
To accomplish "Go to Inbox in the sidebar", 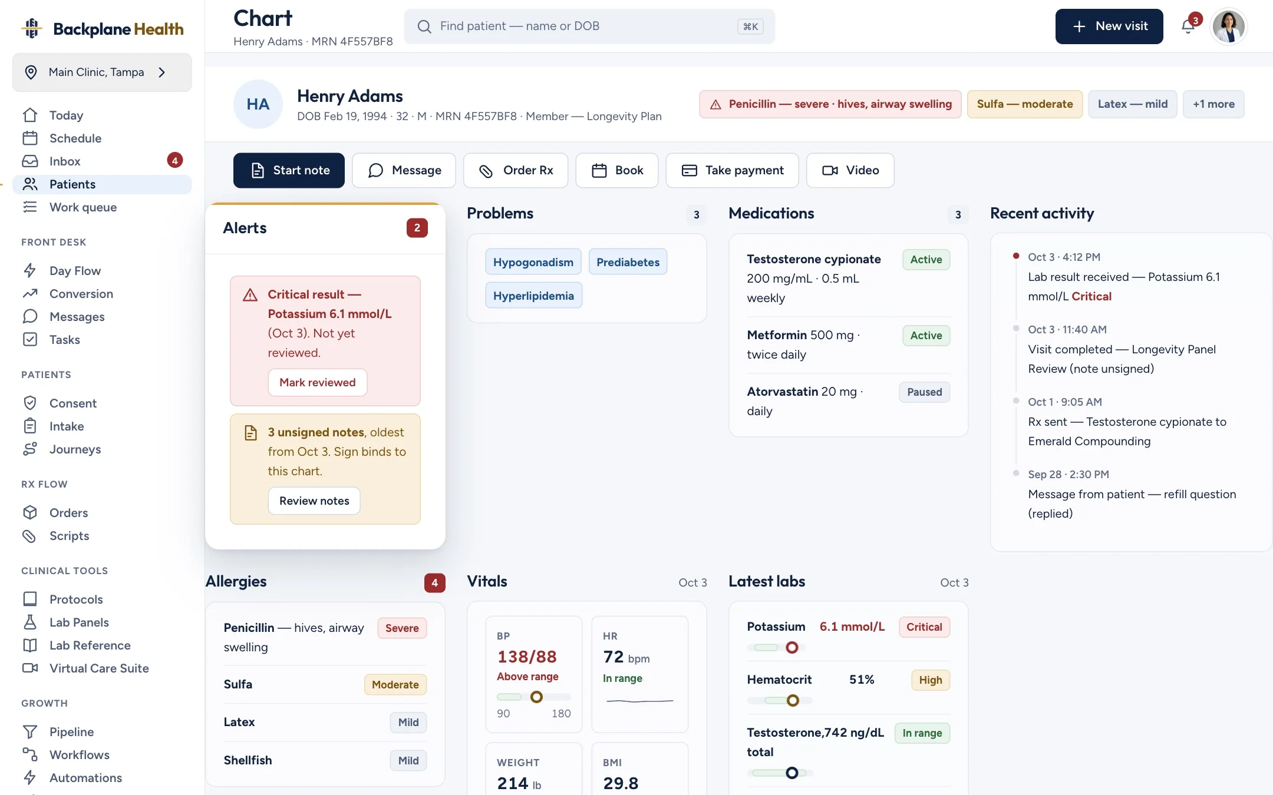I will (102, 161).
